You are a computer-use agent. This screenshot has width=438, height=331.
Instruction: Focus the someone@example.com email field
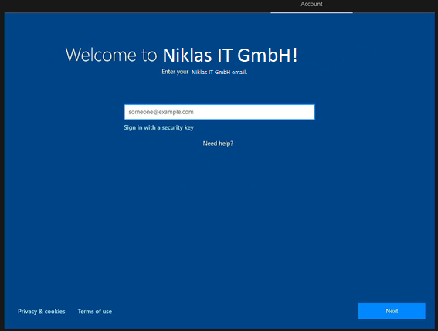219,112
